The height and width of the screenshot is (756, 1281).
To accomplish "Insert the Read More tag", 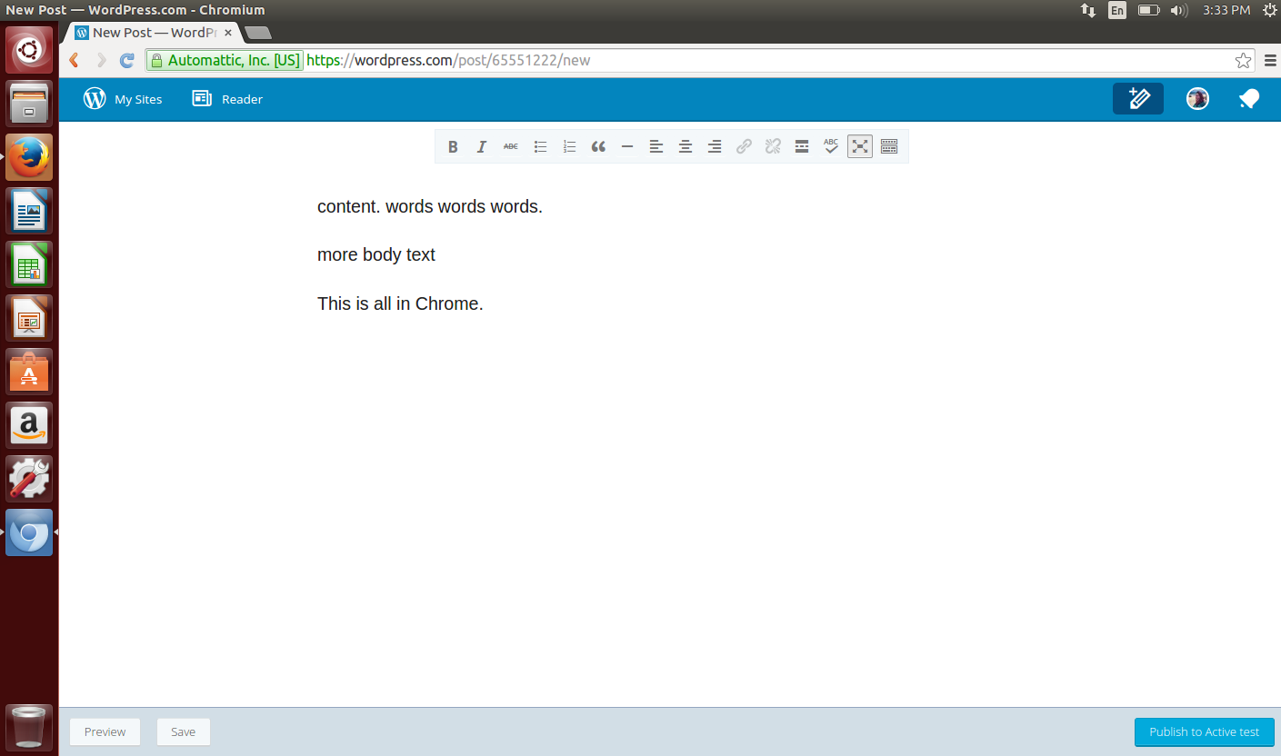I will [802, 147].
